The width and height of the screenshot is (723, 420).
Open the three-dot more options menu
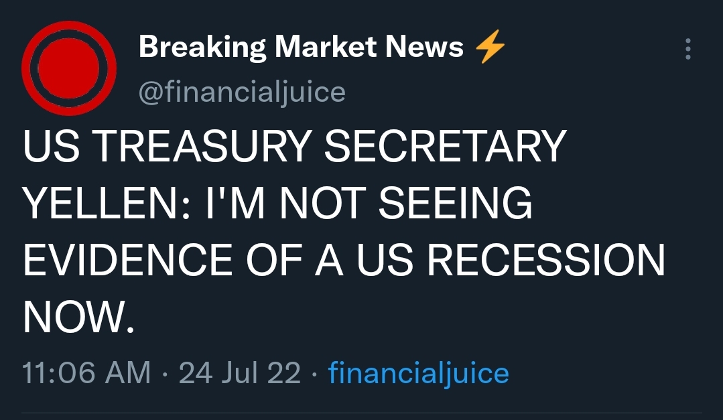point(687,50)
